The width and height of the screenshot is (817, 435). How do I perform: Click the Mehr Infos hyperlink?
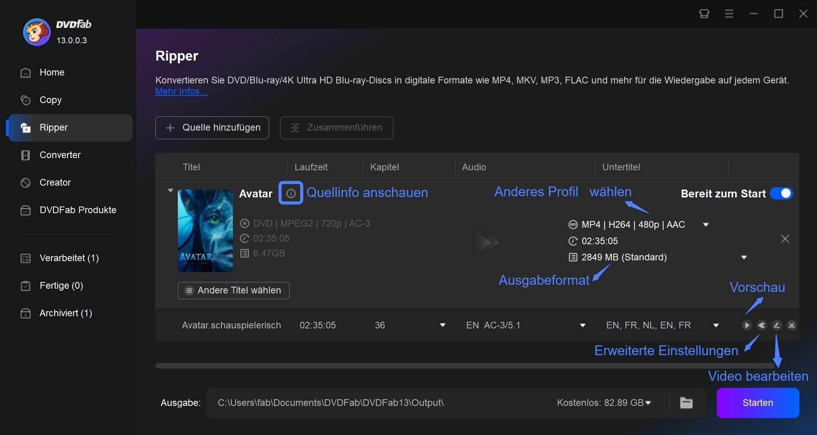pos(181,91)
